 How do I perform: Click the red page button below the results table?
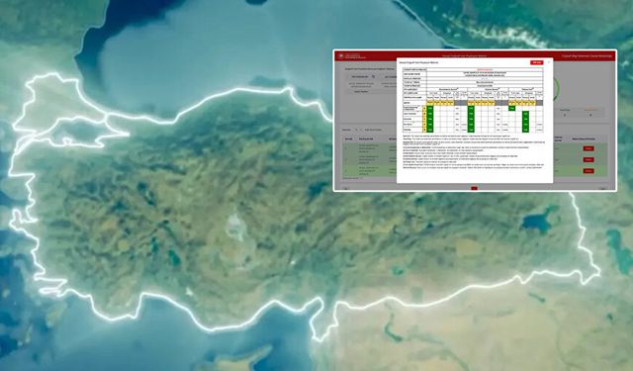(x=475, y=188)
